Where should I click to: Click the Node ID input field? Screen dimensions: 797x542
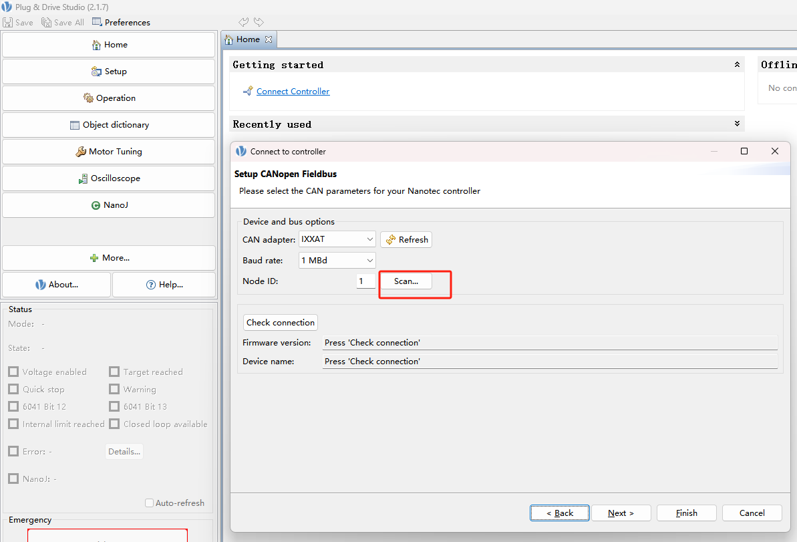(x=366, y=281)
